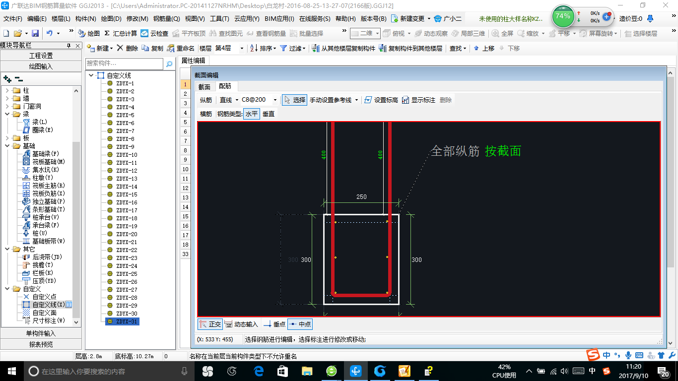Open 钢筋量(Q) menu
Image resolution: width=678 pixels, height=381 pixels.
(166, 19)
